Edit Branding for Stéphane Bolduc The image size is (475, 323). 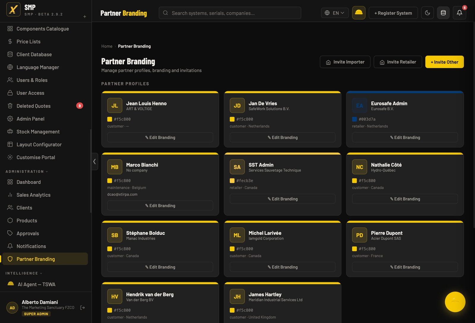pos(160,267)
